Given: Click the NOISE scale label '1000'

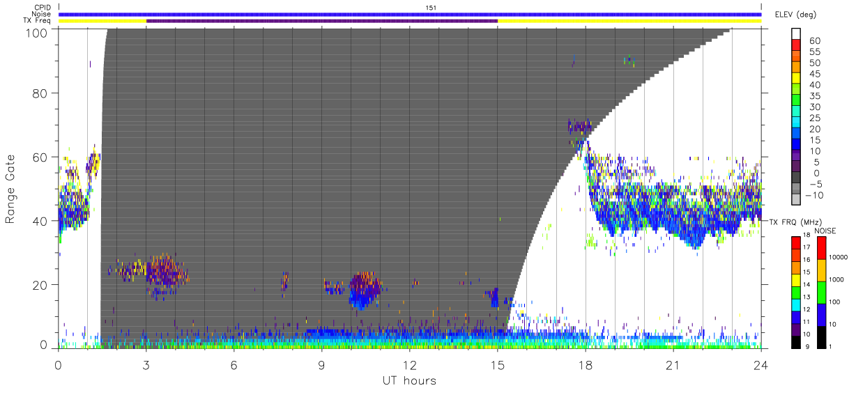Looking at the screenshot, I should 838,280.
